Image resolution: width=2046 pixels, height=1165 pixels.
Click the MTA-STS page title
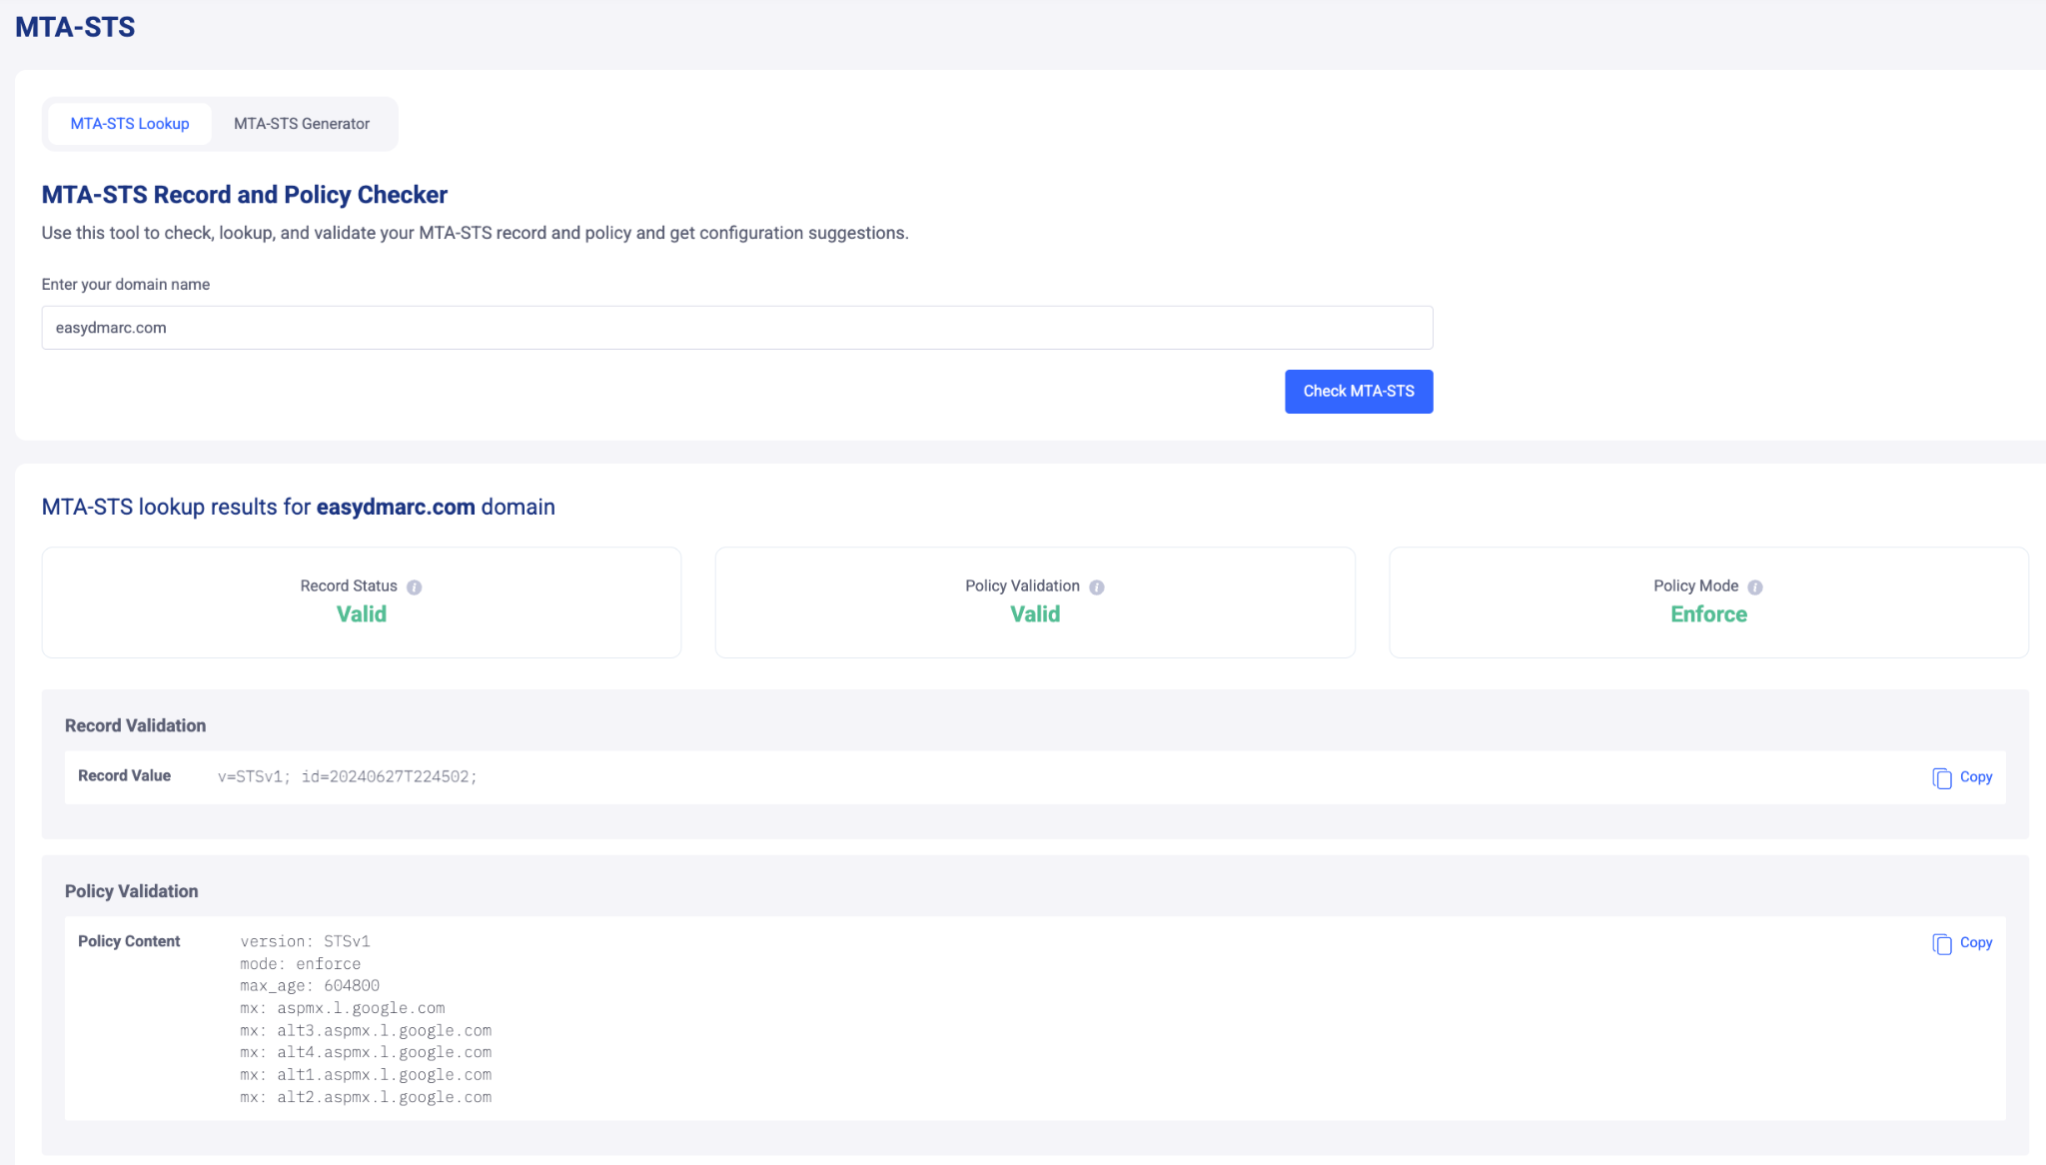(x=75, y=27)
